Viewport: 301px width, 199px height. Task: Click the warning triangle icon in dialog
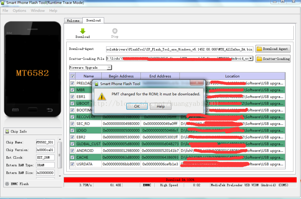[101, 97]
